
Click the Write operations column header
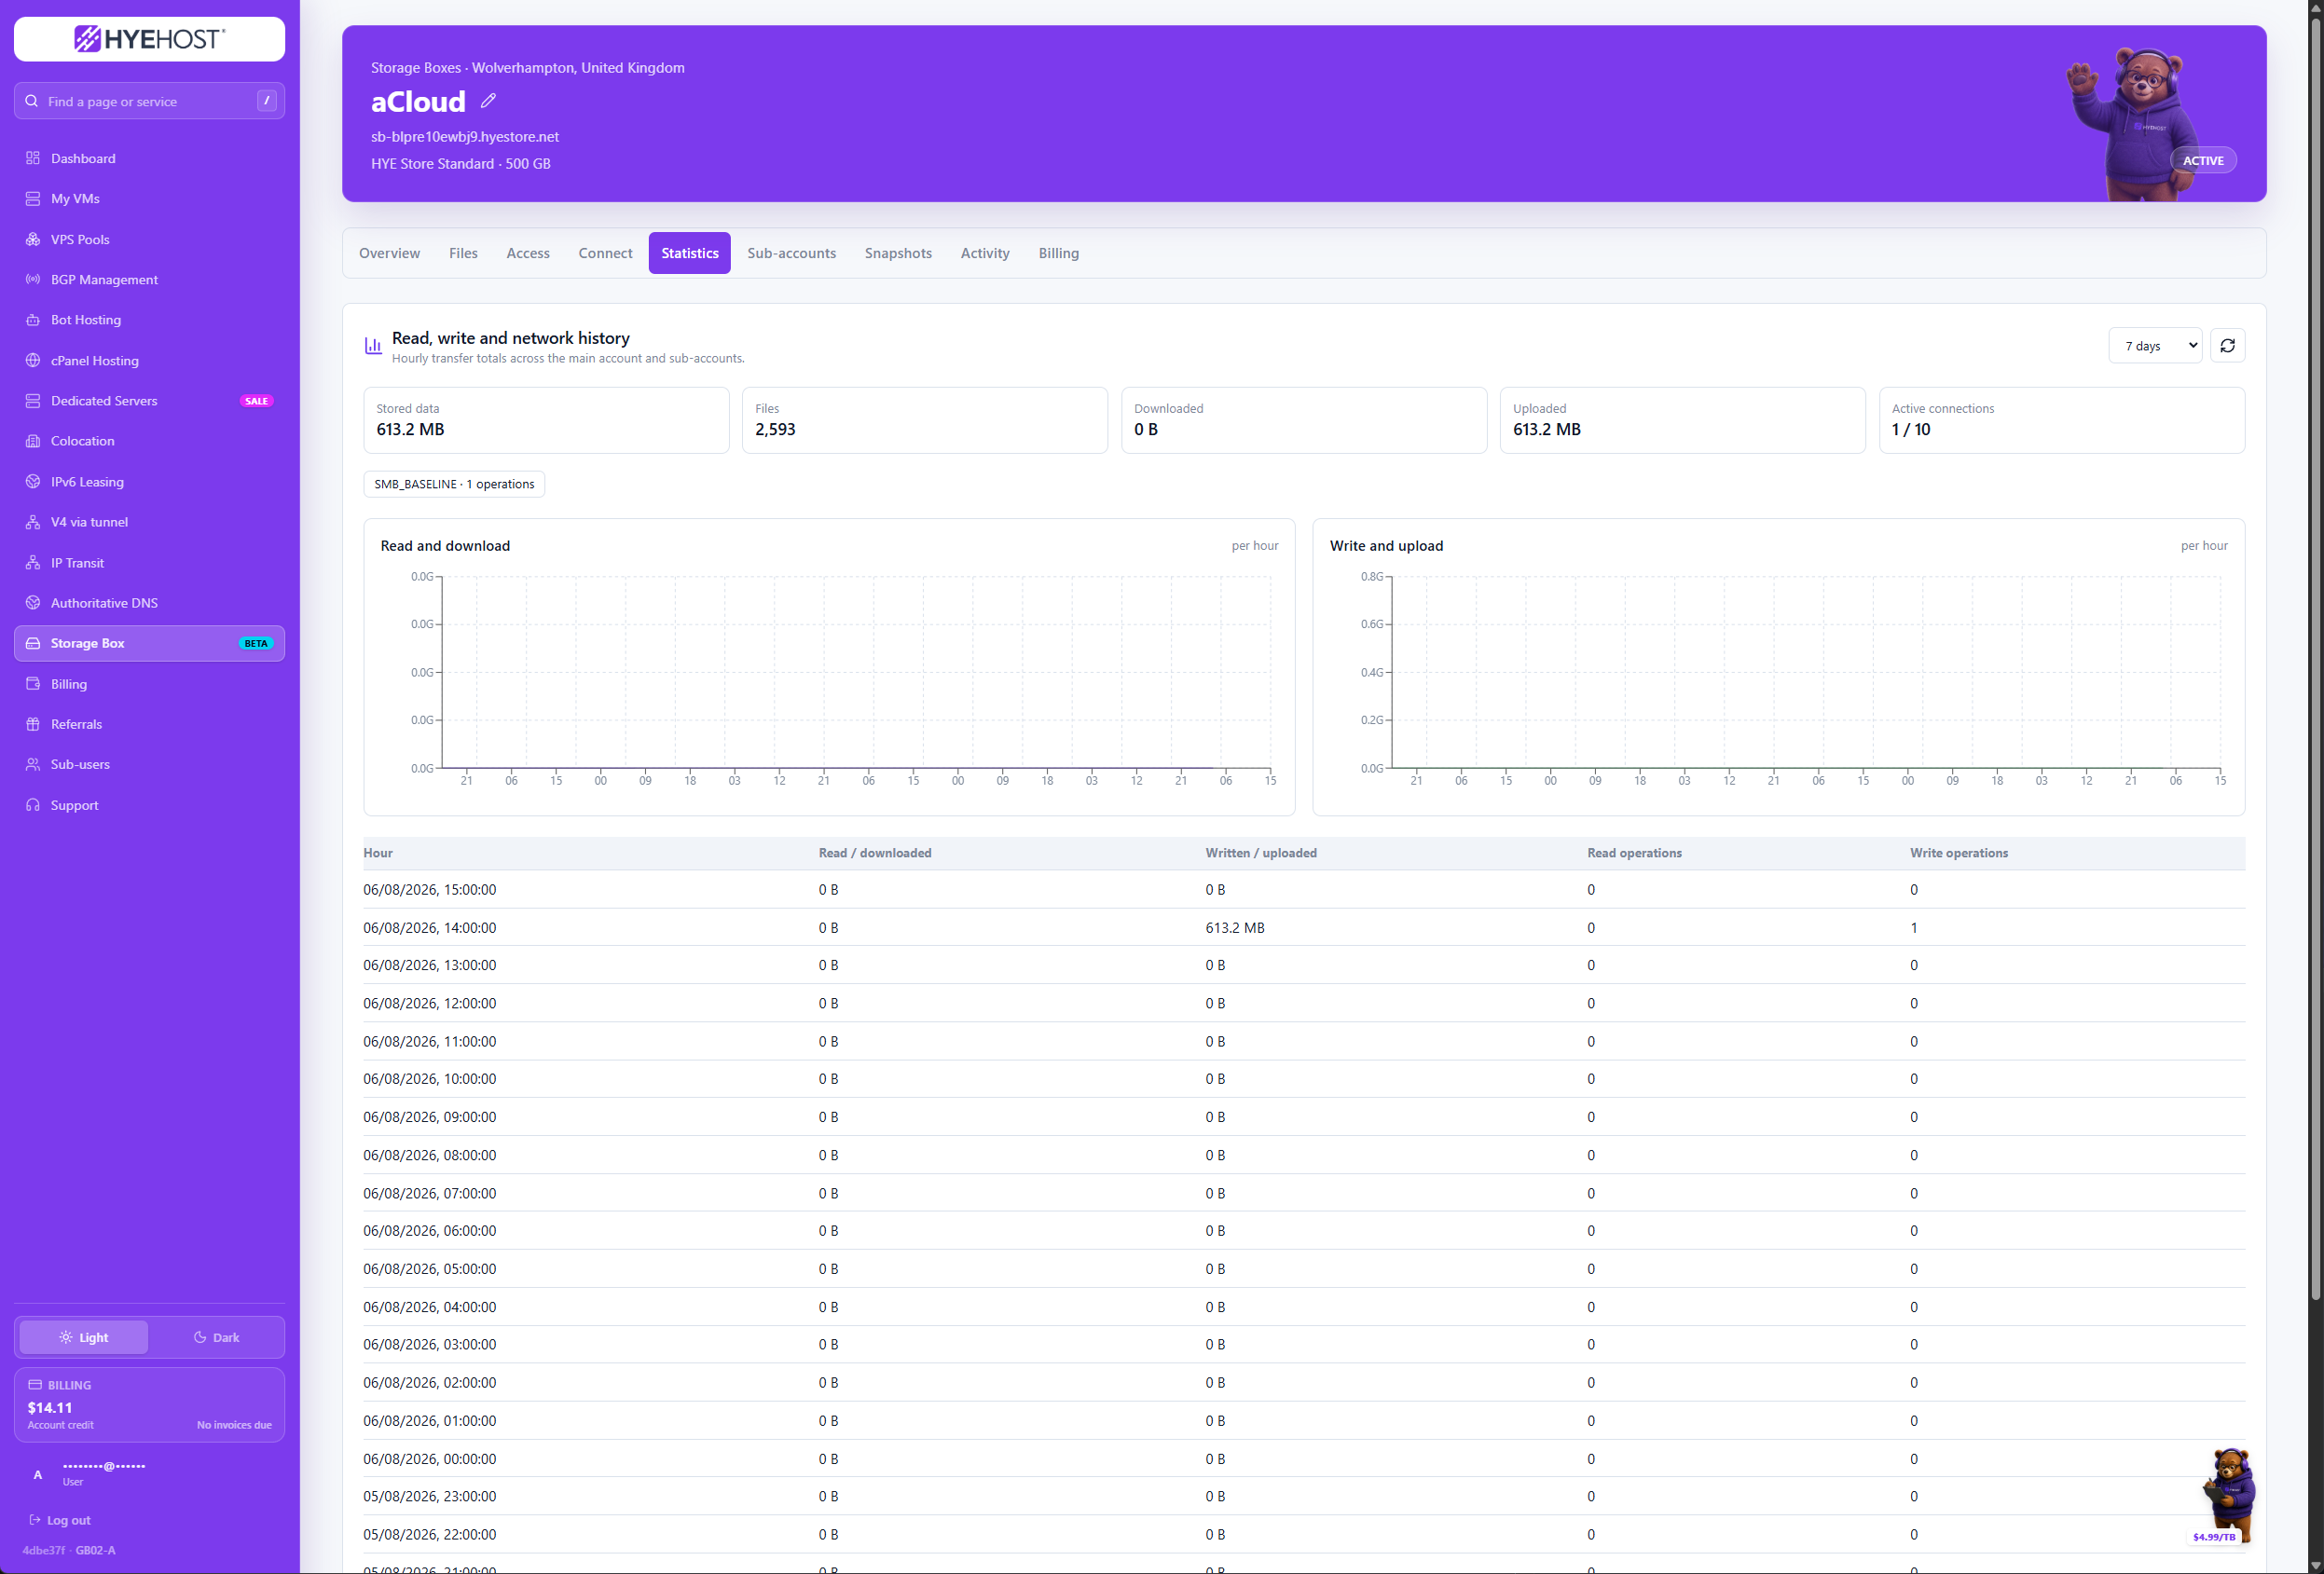pyautogui.click(x=1958, y=853)
